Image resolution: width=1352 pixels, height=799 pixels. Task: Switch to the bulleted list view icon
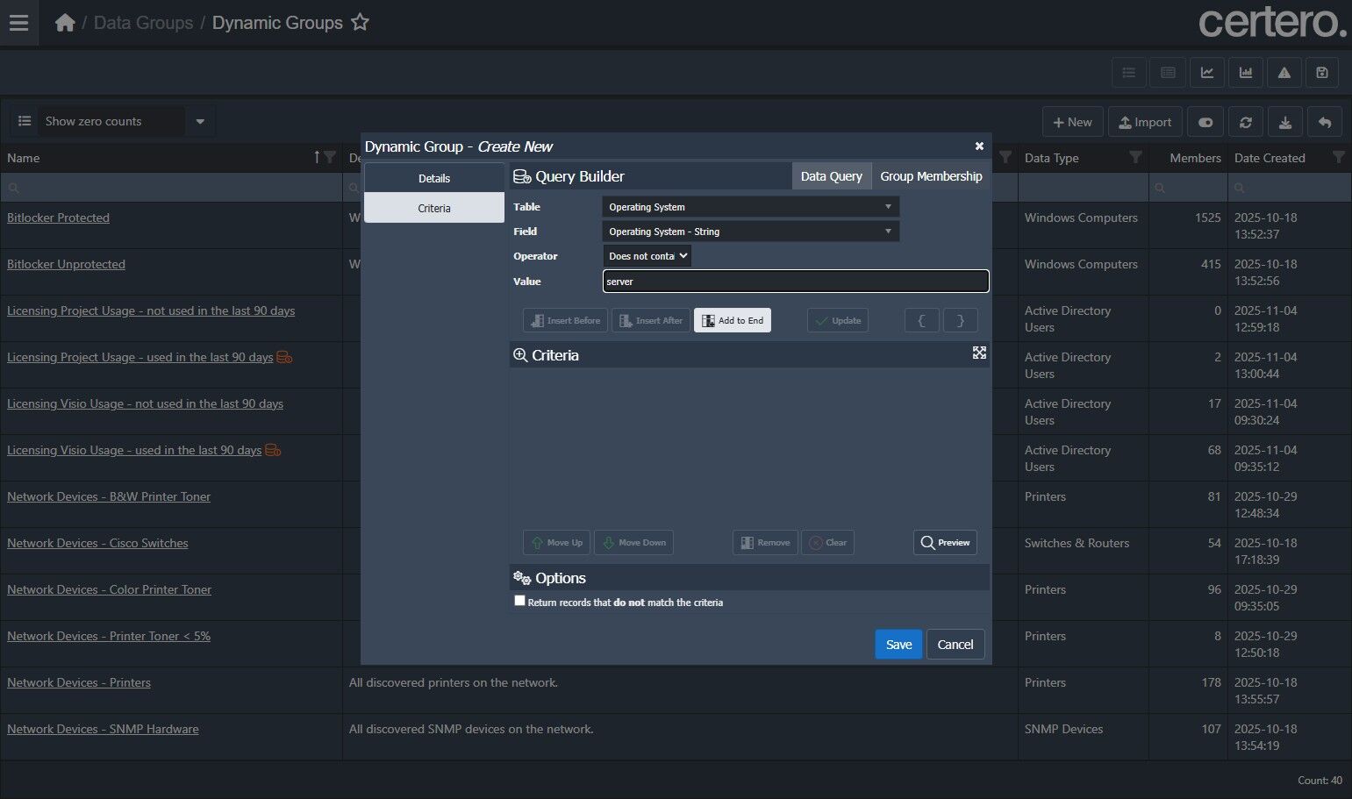tap(1129, 73)
